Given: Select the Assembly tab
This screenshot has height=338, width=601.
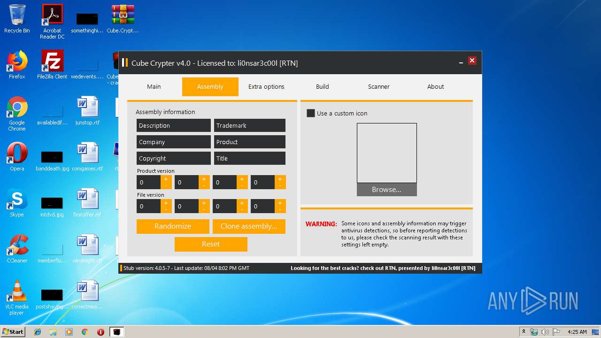Looking at the screenshot, I should [210, 87].
